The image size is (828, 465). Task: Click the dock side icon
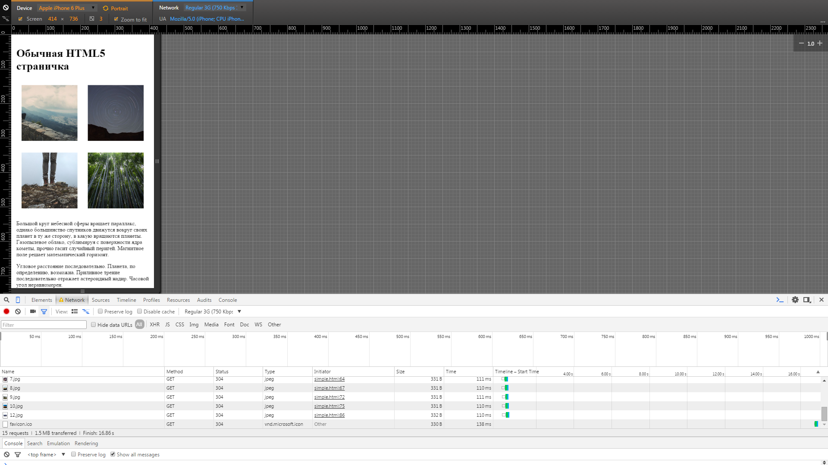click(x=807, y=300)
